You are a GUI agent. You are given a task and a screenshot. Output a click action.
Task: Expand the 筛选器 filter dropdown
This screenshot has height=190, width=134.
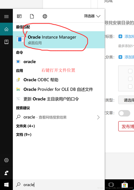tap(92, 16)
